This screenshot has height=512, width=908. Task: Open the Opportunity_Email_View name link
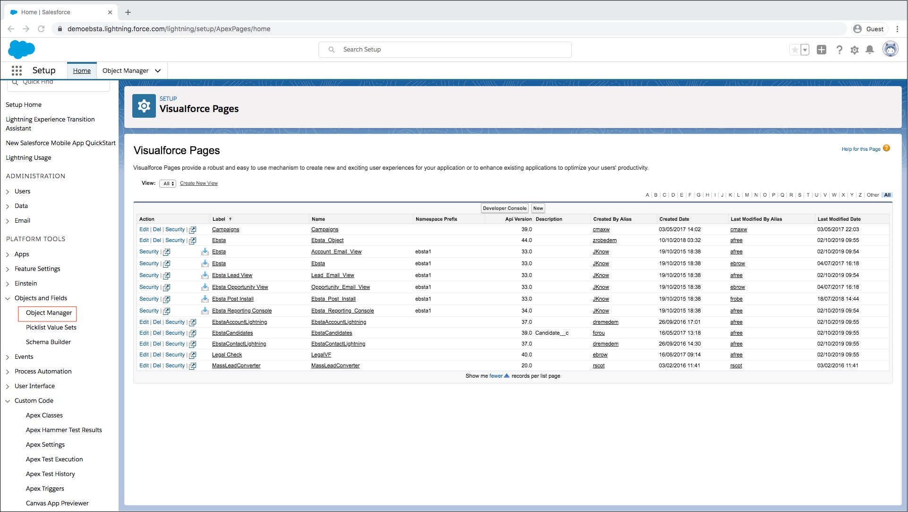341,287
